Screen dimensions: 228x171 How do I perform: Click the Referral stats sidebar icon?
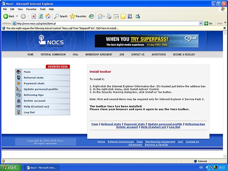(x=18, y=78)
